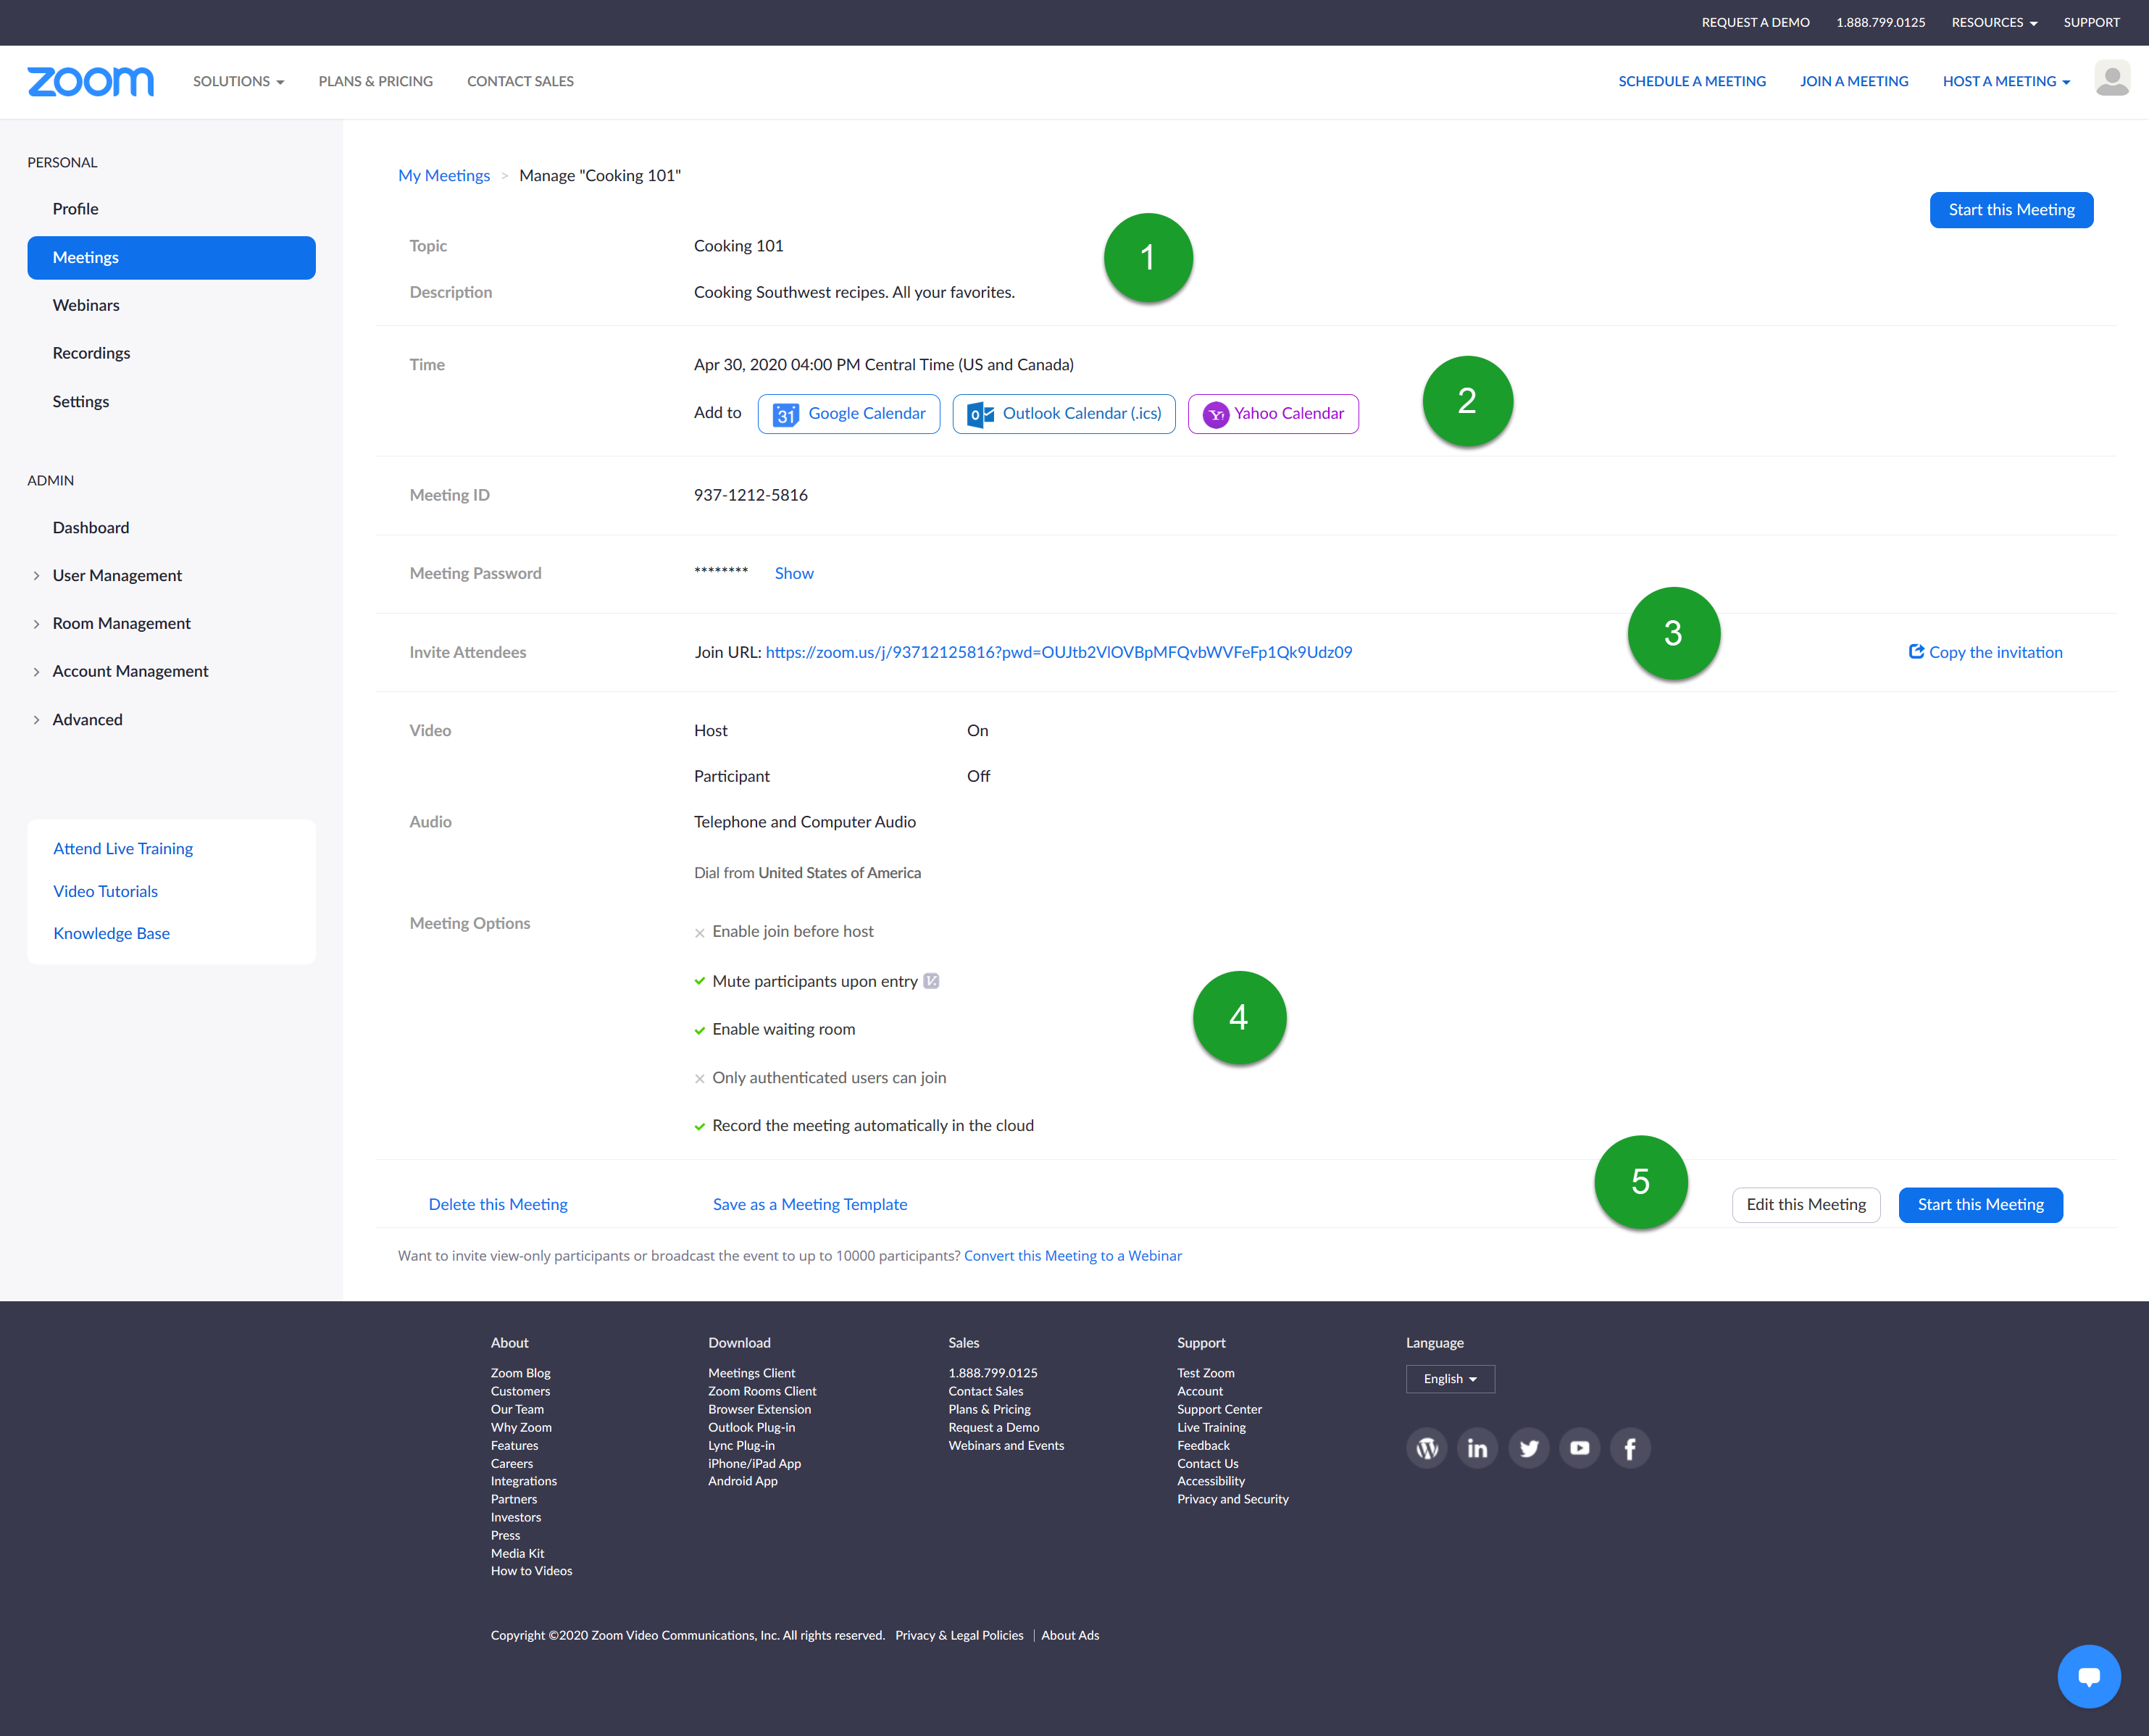This screenshot has height=1736, width=2149.
Task: Click the user profile avatar icon
Action: [x=2111, y=79]
